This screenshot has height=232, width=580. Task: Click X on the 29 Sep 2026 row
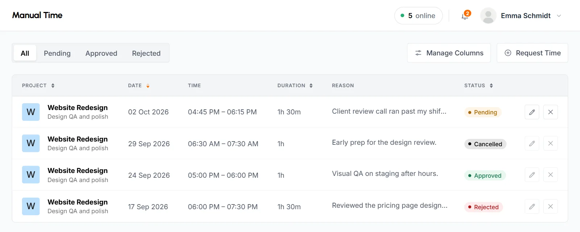[550, 143]
